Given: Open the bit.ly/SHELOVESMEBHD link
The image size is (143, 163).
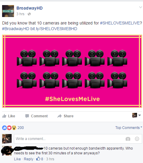Looking at the screenshot, I should (x=54, y=29).
